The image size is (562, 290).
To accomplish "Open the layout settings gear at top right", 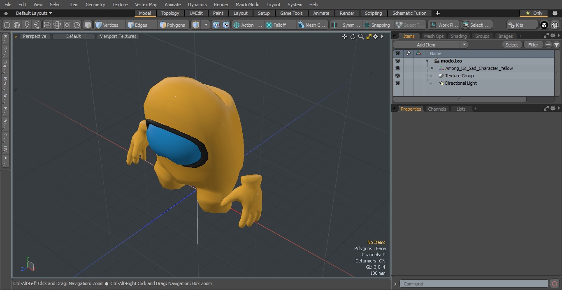I will [555, 13].
